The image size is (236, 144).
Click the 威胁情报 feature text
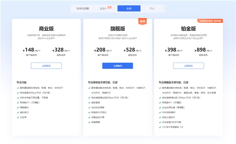point(96,103)
